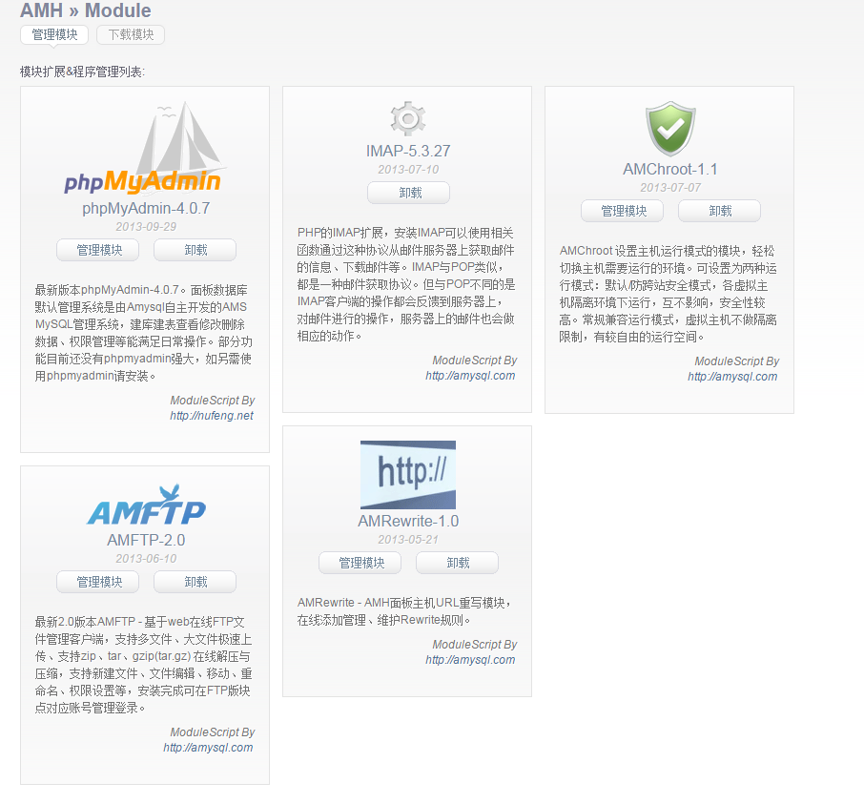864x804 pixels.
Task: Click the AMRewrite http:// thumbnail
Action: coord(407,474)
